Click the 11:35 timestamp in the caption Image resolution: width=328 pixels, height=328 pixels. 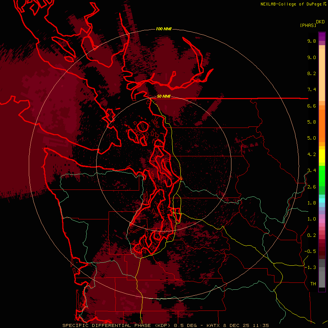(x=261, y=325)
